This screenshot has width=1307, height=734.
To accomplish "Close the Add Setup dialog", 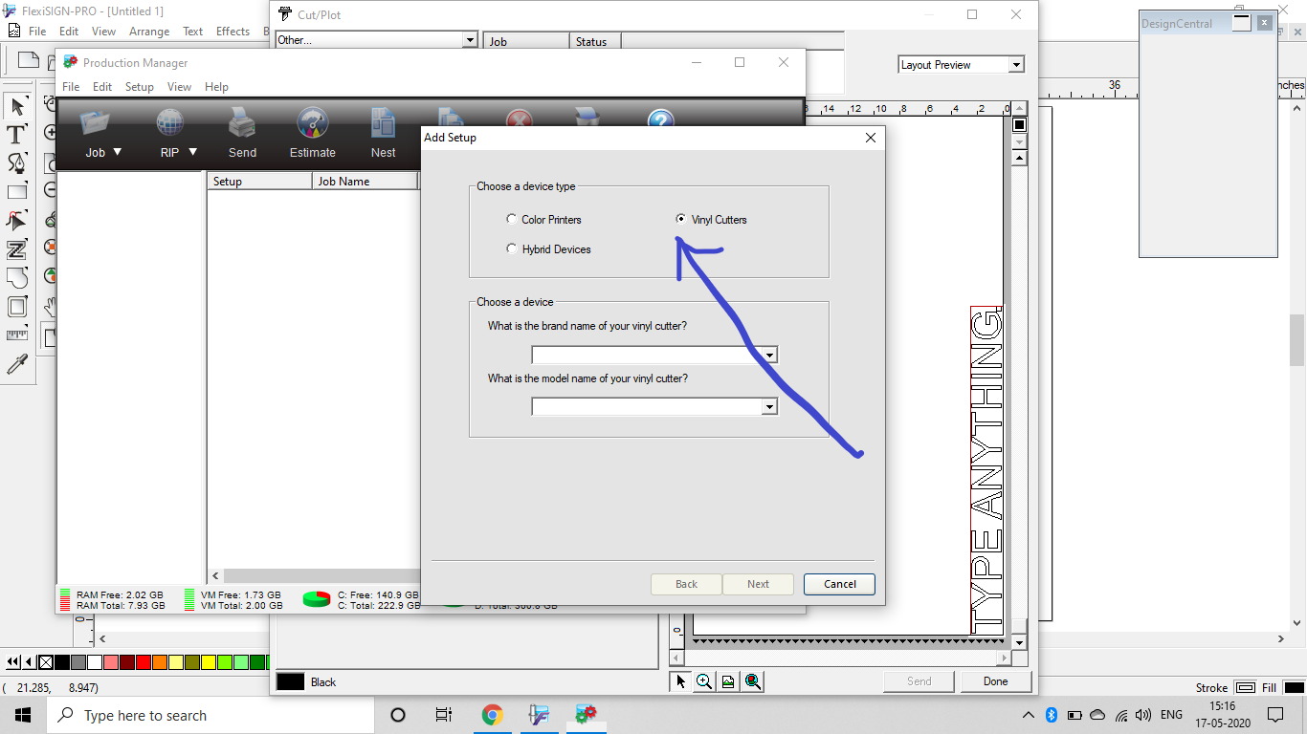I will point(871,138).
